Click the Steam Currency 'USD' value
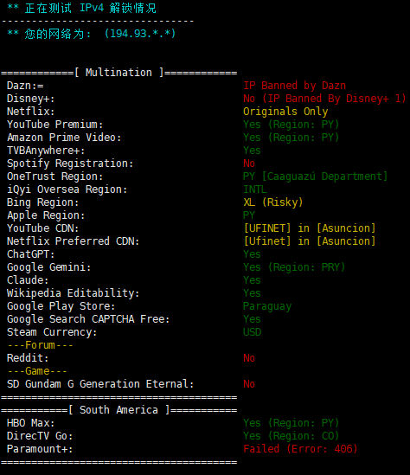Image resolution: width=410 pixels, height=475 pixels. pyautogui.click(x=253, y=332)
